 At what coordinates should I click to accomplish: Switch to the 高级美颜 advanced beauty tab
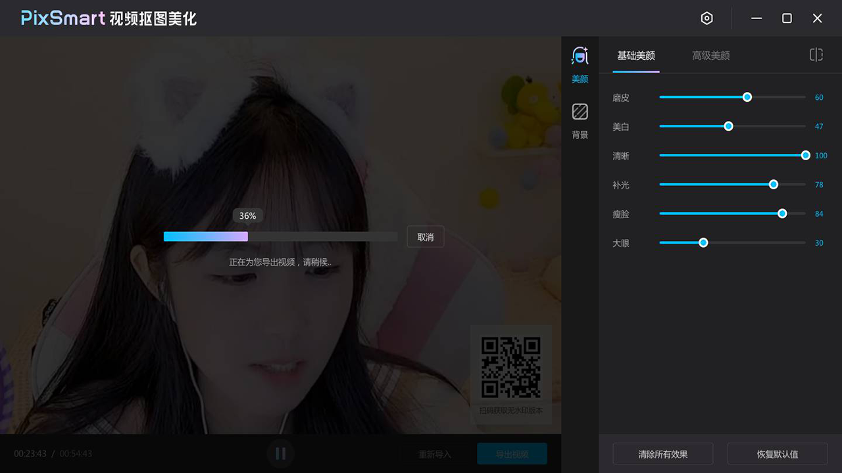(x=710, y=55)
